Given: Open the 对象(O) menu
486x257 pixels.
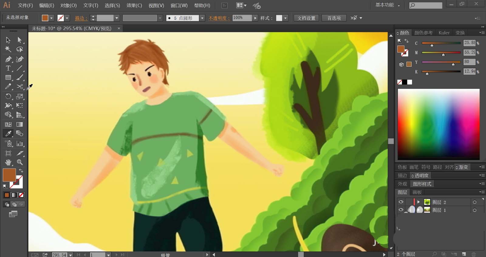Looking at the screenshot, I should tap(68, 5).
